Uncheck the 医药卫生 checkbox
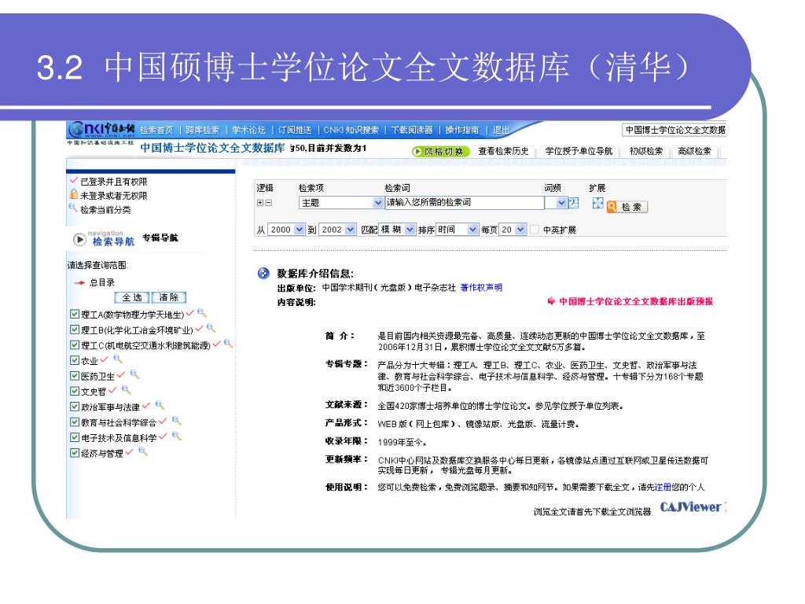The width and height of the screenshot is (805, 604). (75, 375)
